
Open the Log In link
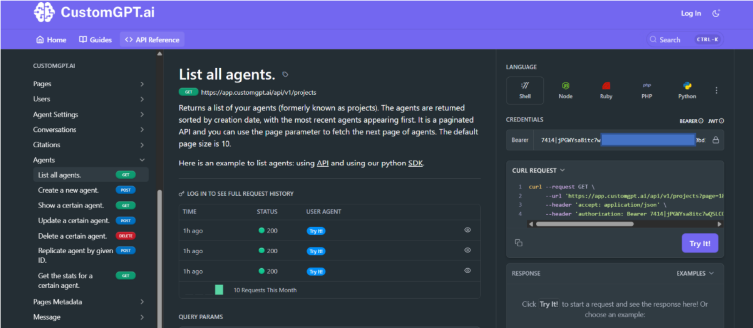[x=691, y=13]
